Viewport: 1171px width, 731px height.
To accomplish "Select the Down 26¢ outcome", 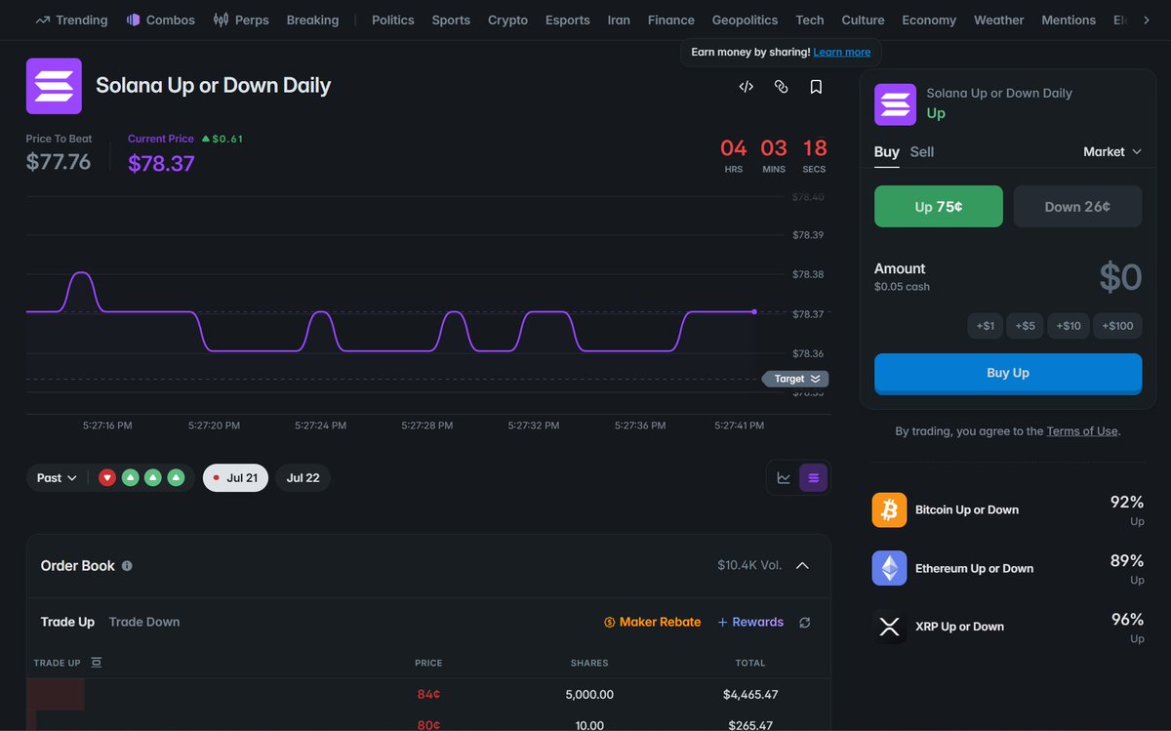I will click(1078, 206).
